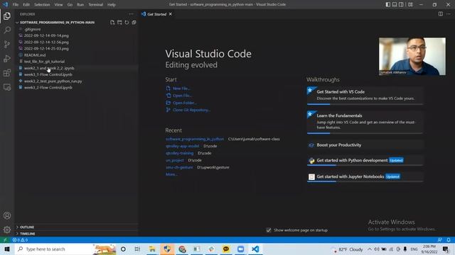
Task: Refresh the Explorer file tree
Action: pyautogui.click(x=127, y=22)
